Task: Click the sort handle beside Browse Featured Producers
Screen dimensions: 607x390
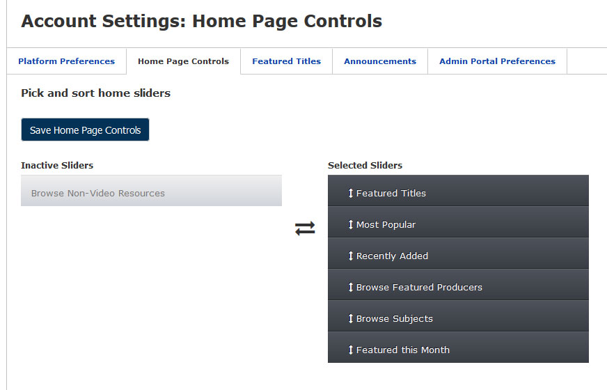Action: [x=350, y=287]
